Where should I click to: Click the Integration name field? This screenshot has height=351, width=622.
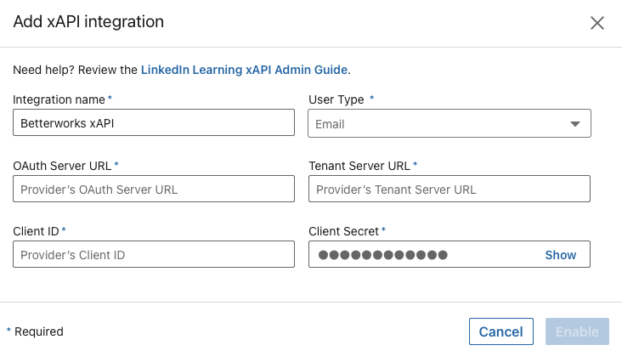coord(154,122)
